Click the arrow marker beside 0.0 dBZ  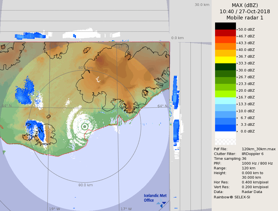pyautogui.click(x=237, y=131)
